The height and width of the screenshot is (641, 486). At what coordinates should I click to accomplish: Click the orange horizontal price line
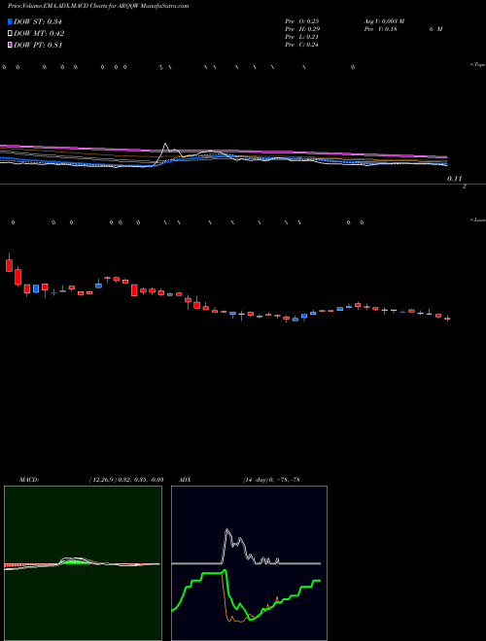[x=243, y=185]
